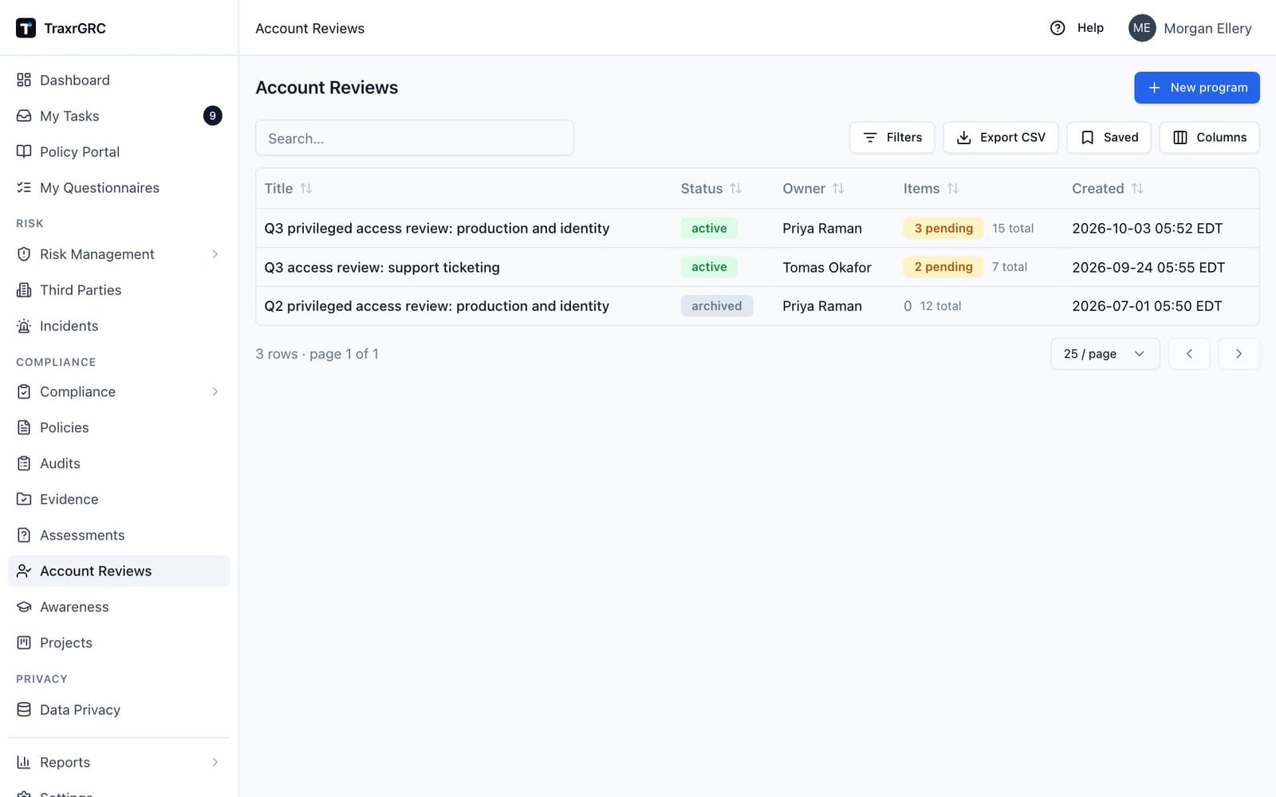Navigate to Audits
Screen dimensions: 1276x797
coord(119,463)
